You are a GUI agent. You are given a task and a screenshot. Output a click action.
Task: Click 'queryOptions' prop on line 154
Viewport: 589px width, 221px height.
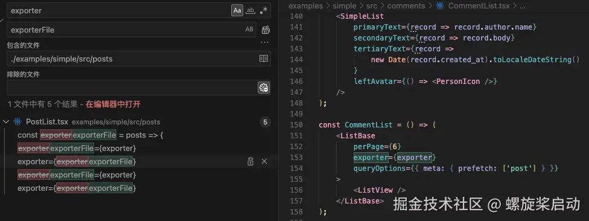pos(380,168)
